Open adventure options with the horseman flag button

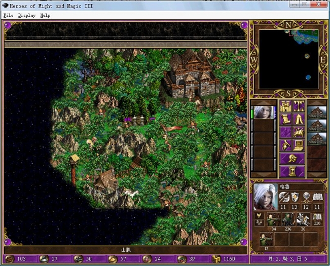click(x=285, y=145)
